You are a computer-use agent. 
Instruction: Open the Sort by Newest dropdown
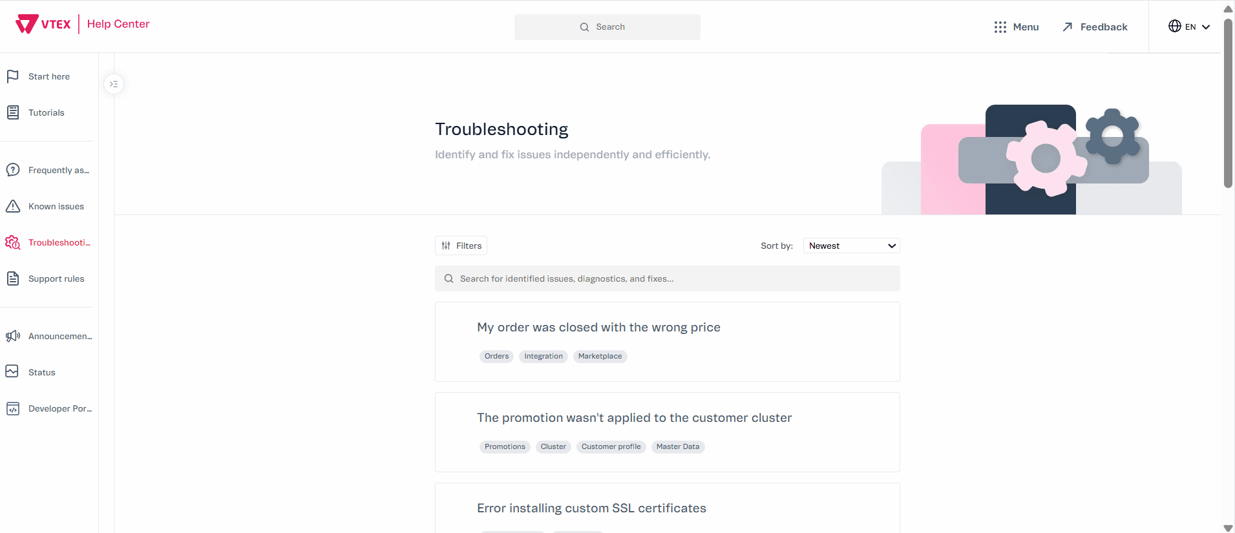(851, 246)
